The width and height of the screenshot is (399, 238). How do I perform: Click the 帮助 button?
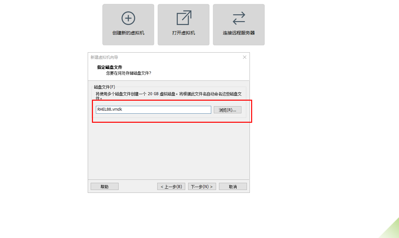coord(104,186)
